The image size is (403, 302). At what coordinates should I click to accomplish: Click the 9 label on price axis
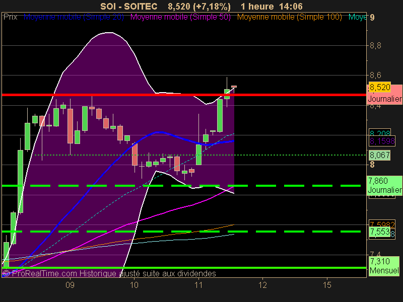click(372, 18)
